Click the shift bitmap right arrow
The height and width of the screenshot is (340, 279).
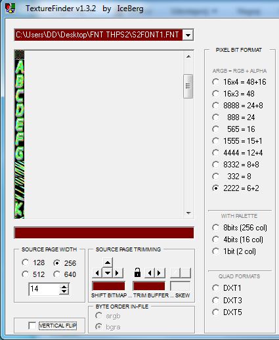coord(118,273)
